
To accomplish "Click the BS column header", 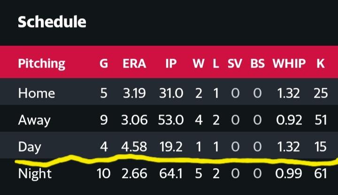I will [x=257, y=63].
